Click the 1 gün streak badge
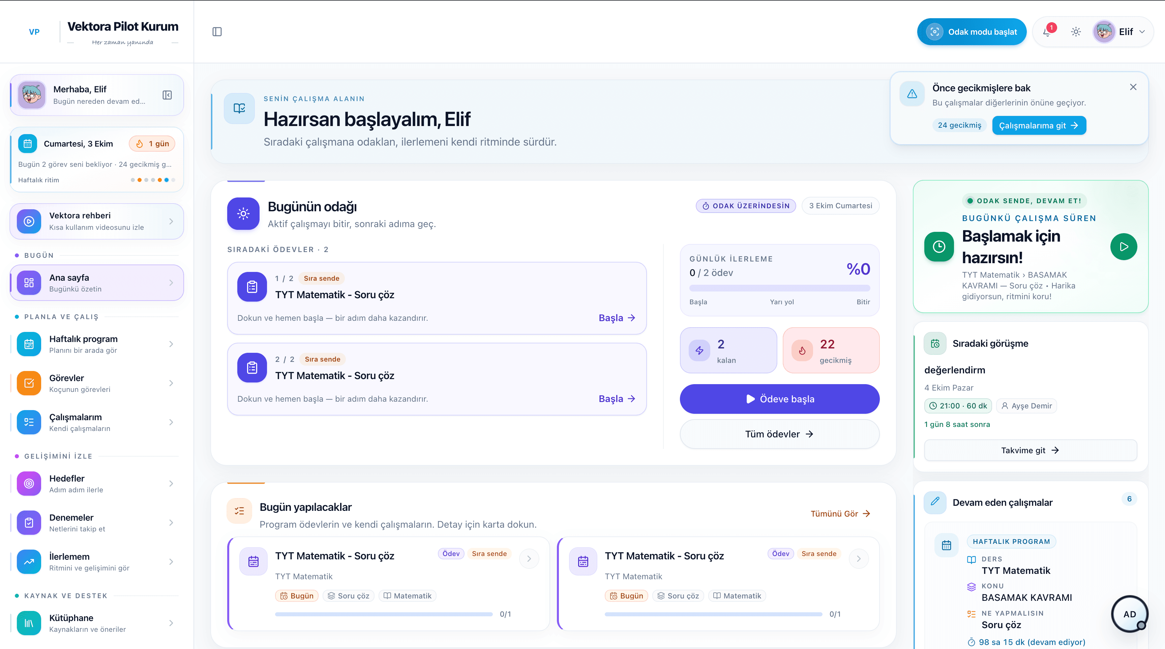This screenshot has height=649, width=1165. (x=152, y=144)
